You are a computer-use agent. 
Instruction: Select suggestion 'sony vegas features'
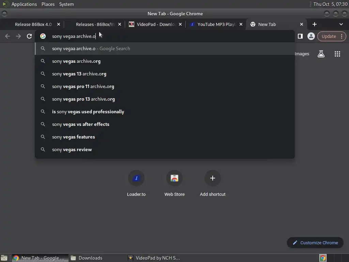[165, 137]
